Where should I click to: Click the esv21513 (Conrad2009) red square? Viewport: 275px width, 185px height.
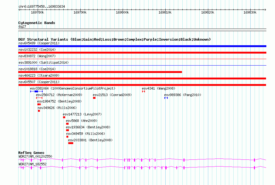click(94, 98)
